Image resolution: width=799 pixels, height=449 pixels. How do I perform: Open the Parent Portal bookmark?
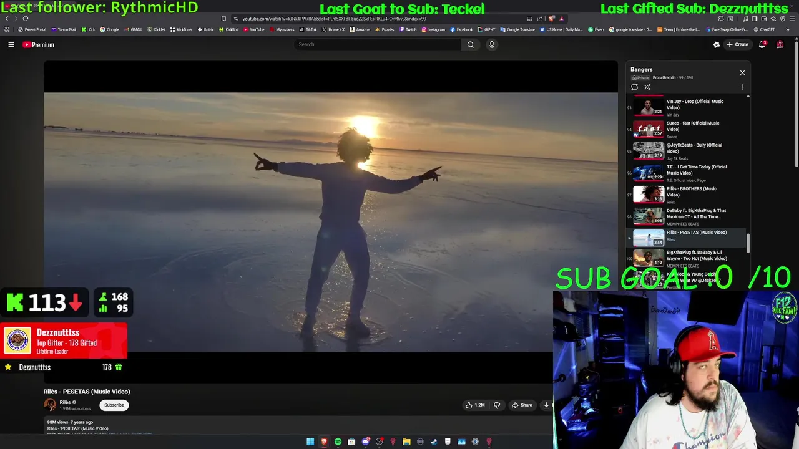32,29
